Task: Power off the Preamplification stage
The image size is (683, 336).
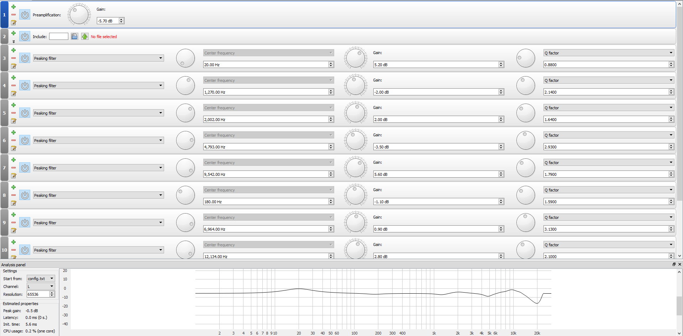Action: [25, 15]
